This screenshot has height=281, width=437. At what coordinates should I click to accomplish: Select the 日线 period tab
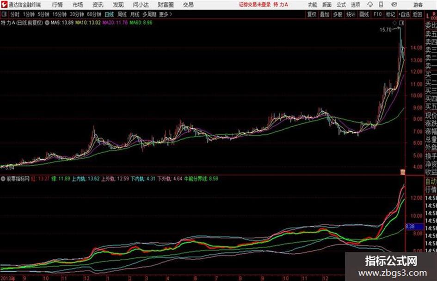109,14
